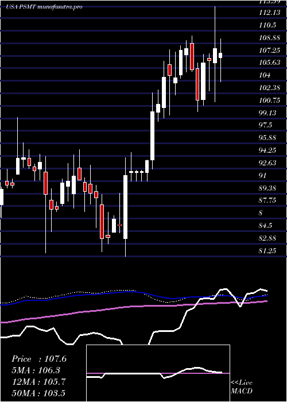Image resolution: width=287 pixels, height=402 pixels.
Task: Choose the 82.88 price axis label
Action: click(x=267, y=238)
